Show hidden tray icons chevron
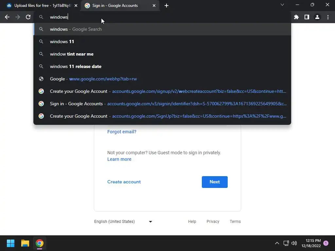The width and height of the screenshot is (335, 251). (277, 243)
